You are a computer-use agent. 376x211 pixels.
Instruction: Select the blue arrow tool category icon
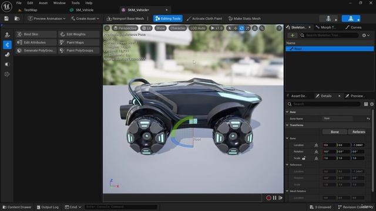[7, 45]
